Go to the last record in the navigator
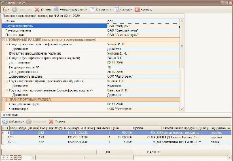 click(15, 157)
